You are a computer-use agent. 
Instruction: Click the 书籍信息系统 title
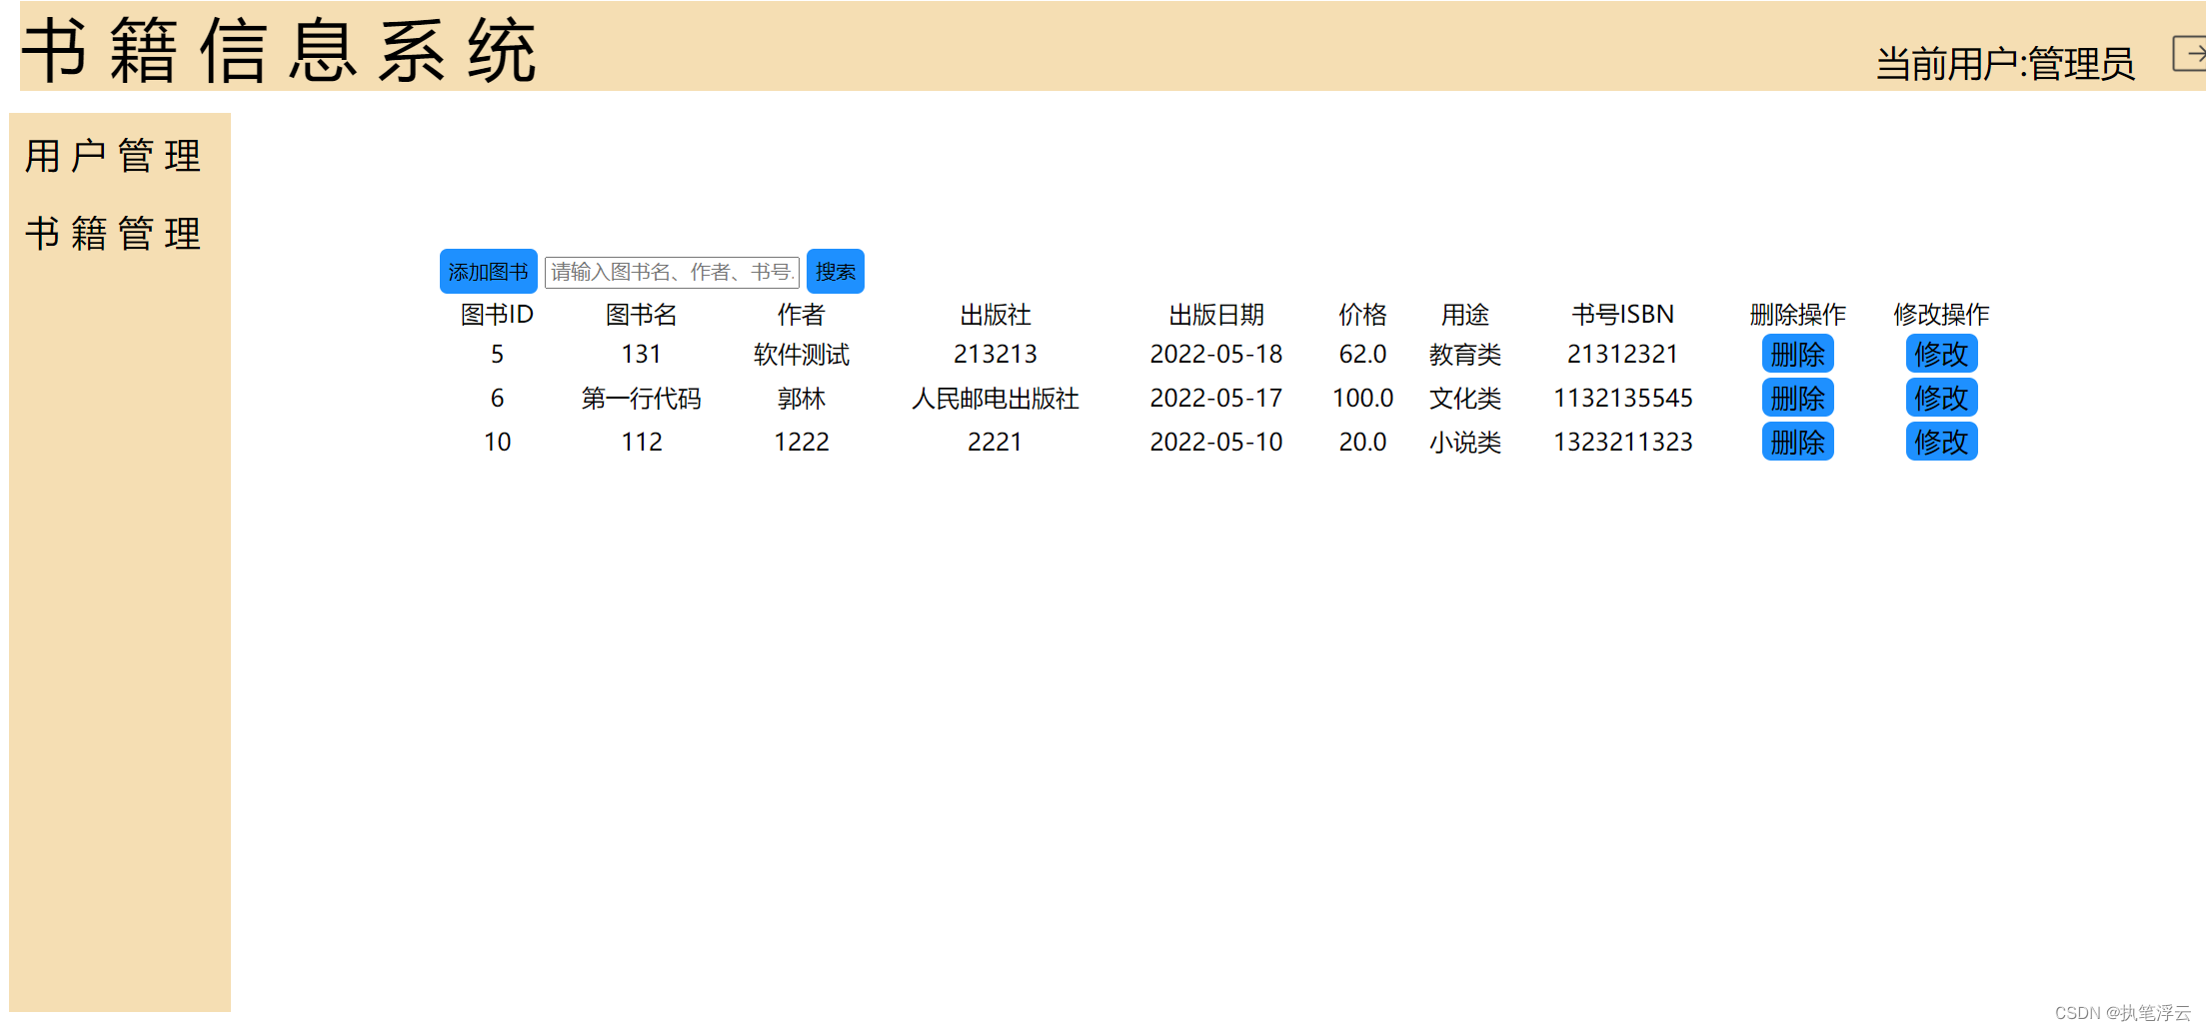(279, 50)
